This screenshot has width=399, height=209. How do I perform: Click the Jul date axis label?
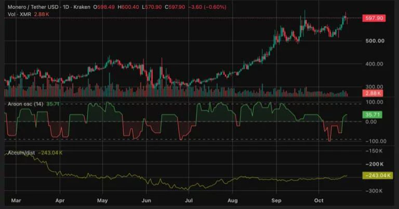pos(189,201)
